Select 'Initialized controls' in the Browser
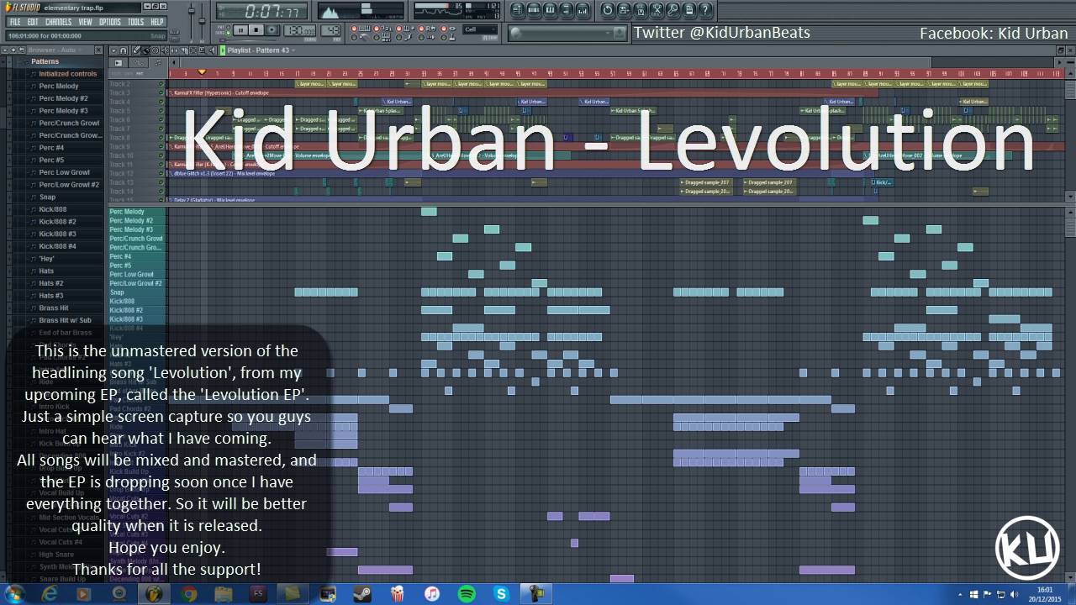The height and width of the screenshot is (605, 1076). [x=68, y=74]
